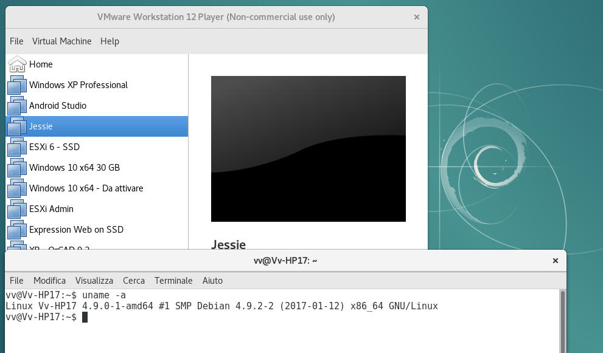Image resolution: width=603 pixels, height=353 pixels.
Task: Open the terminal Visualizza menu
Action: [x=94, y=281]
